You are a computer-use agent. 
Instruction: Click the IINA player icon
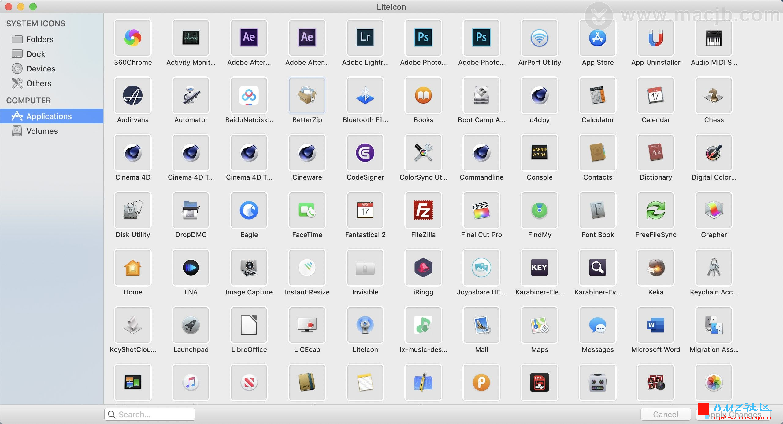[191, 268]
